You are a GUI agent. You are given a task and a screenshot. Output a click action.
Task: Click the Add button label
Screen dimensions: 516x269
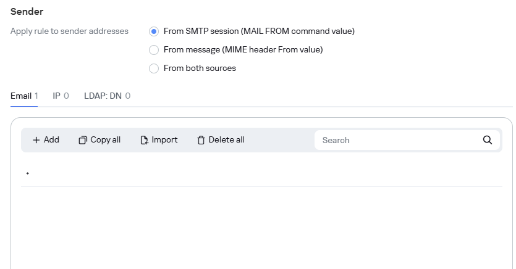tap(51, 140)
